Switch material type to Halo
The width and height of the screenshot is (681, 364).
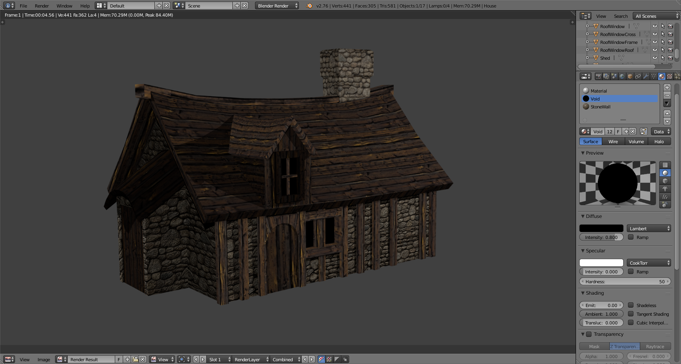[659, 141]
